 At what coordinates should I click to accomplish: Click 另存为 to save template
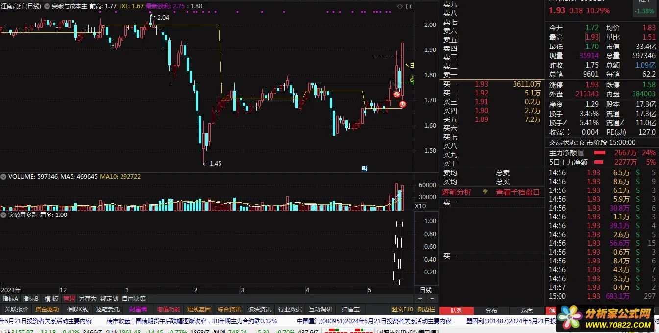coord(87,298)
